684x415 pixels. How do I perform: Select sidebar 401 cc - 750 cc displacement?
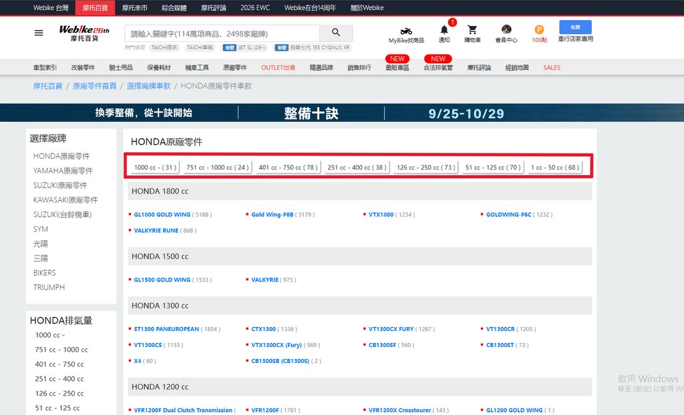(59, 364)
